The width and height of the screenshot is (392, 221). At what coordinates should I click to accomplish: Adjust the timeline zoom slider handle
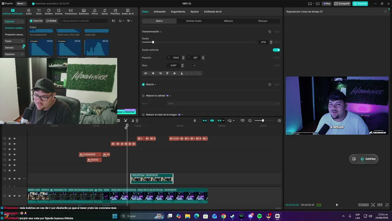coord(263,121)
